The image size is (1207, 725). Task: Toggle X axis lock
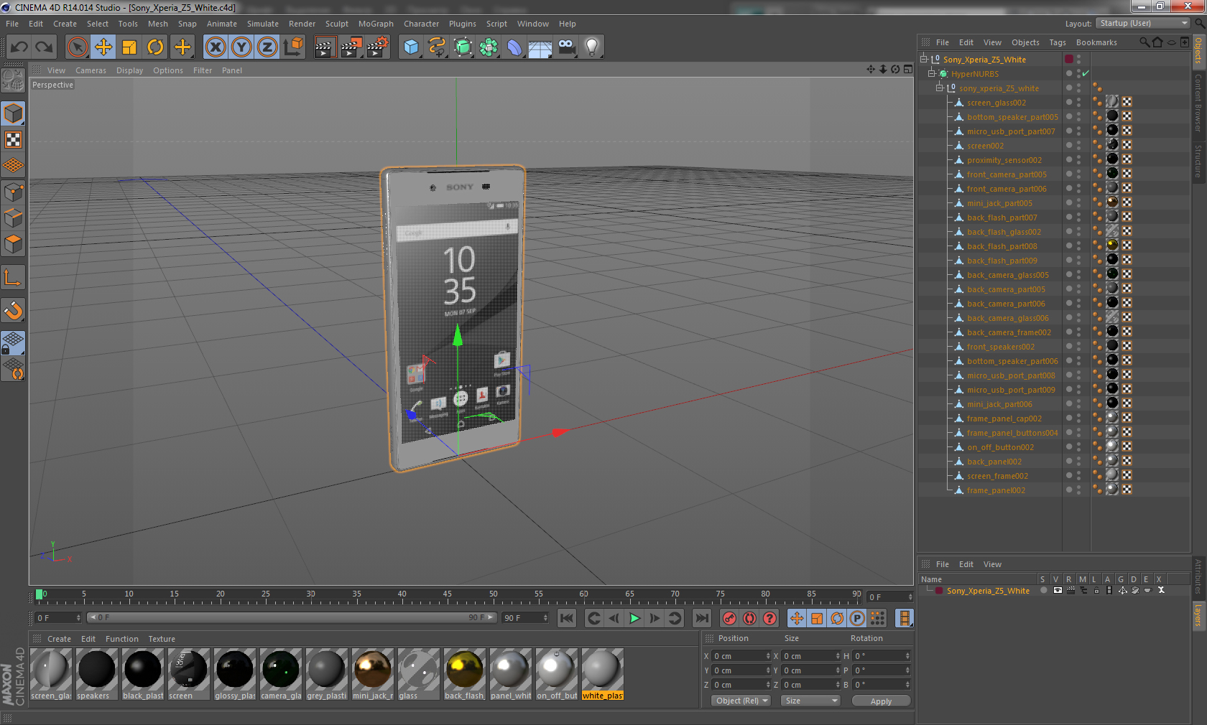coord(216,47)
